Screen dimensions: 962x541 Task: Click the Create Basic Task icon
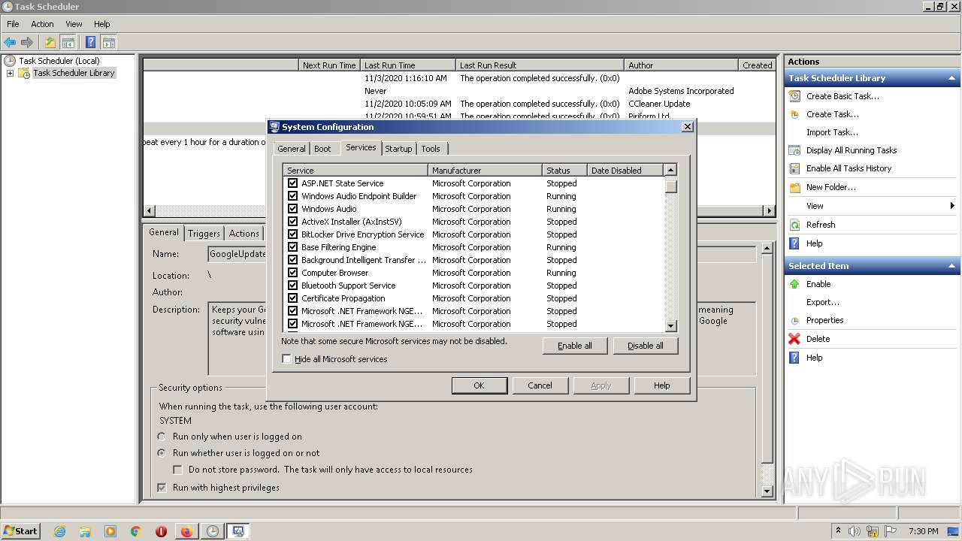coord(794,96)
